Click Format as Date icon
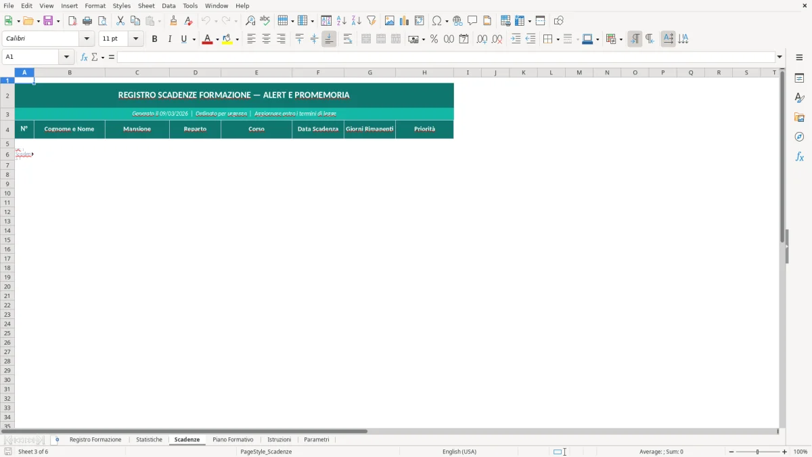This screenshot has height=457, width=812. click(x=464, y=39)
